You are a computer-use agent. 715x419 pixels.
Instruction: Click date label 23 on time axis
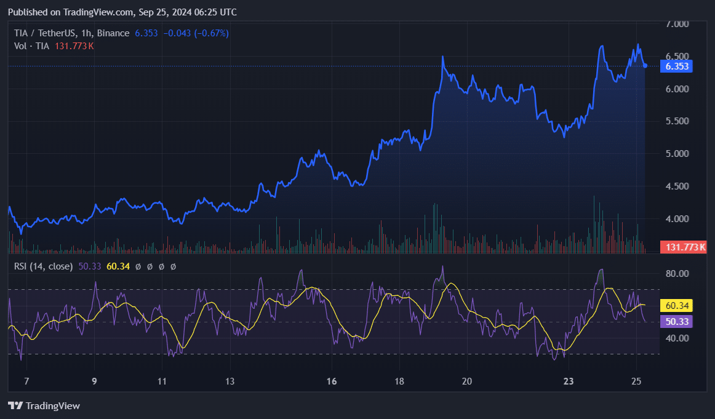tap(568, 381)
